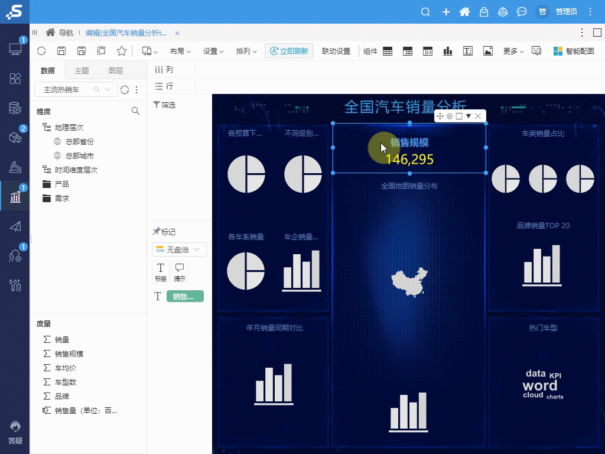
Task: Expand the 产品 folder
Action: coord(61,184)
